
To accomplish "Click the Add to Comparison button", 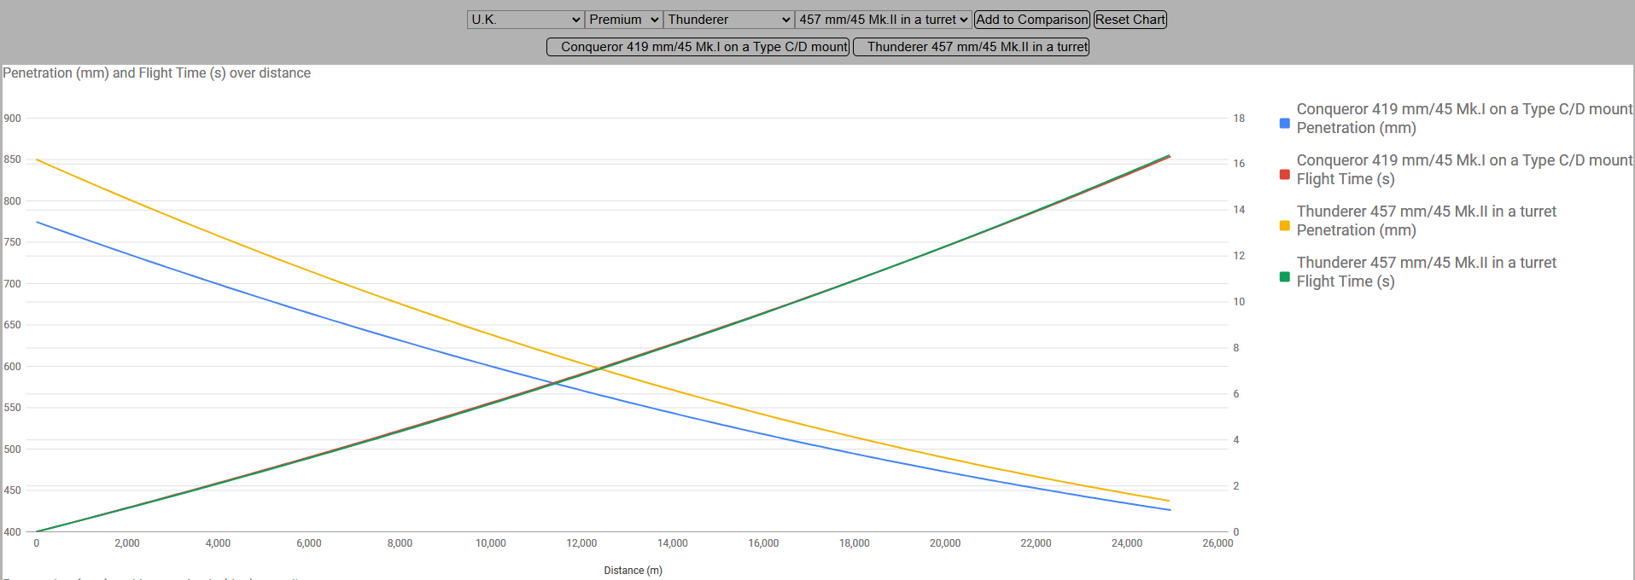I will point(1031,20).
